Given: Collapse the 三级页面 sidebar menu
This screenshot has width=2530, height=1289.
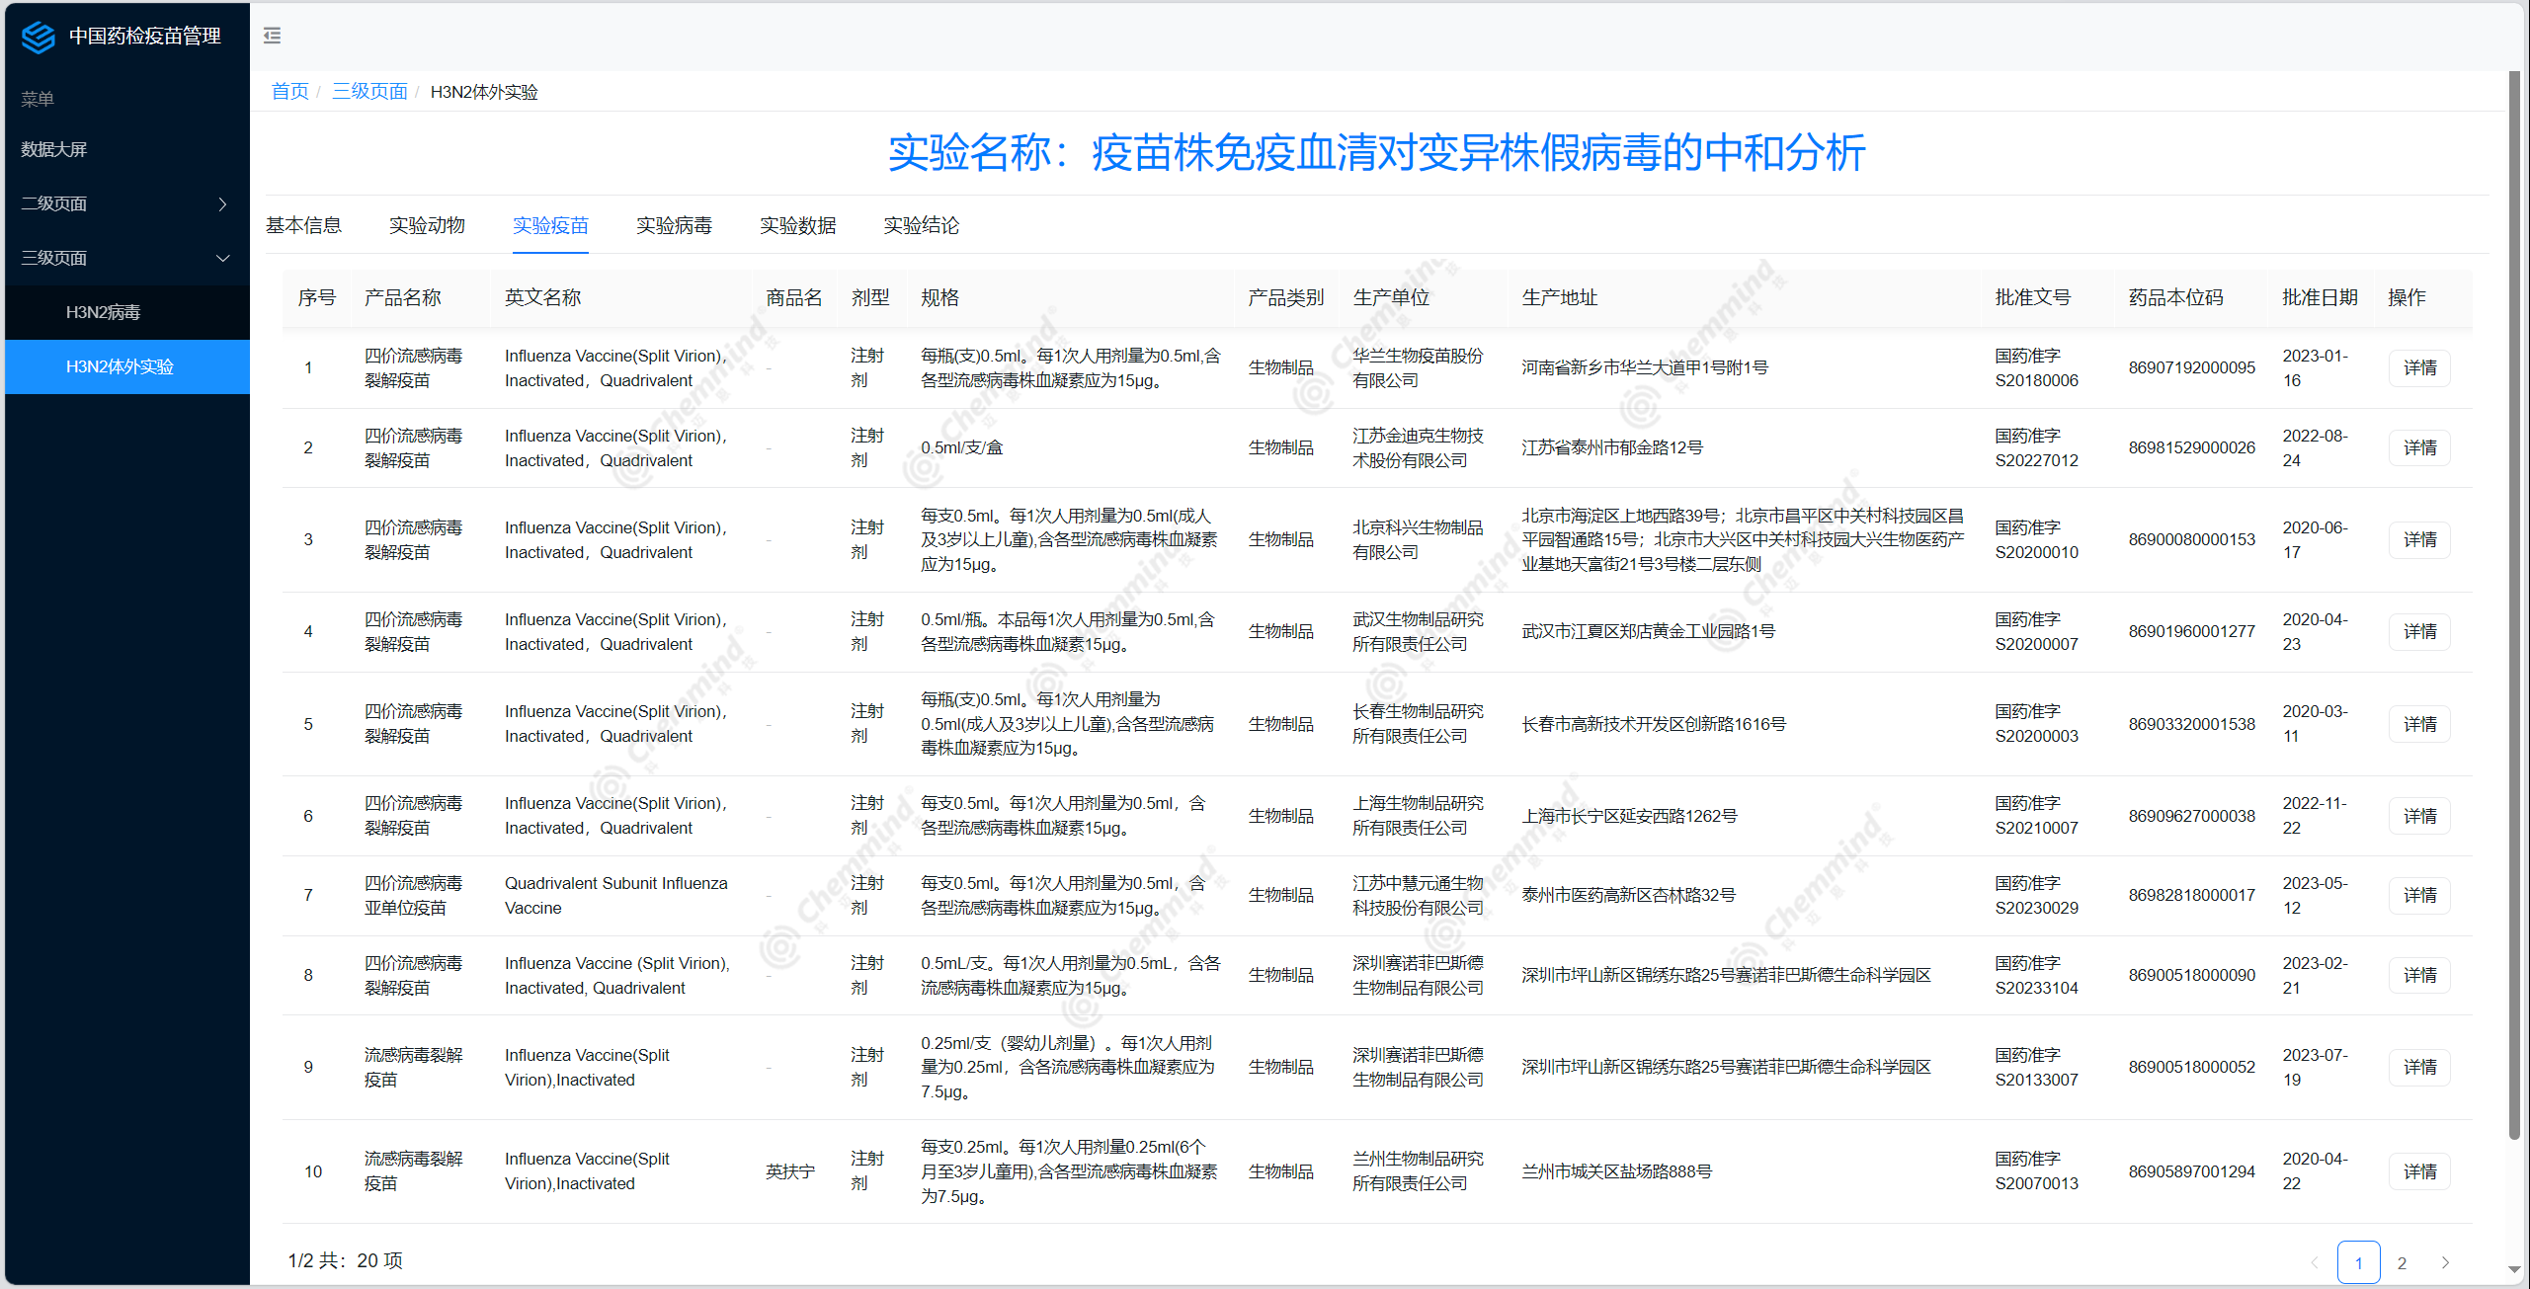Looking at the screenshot, I should coord(126,258).
